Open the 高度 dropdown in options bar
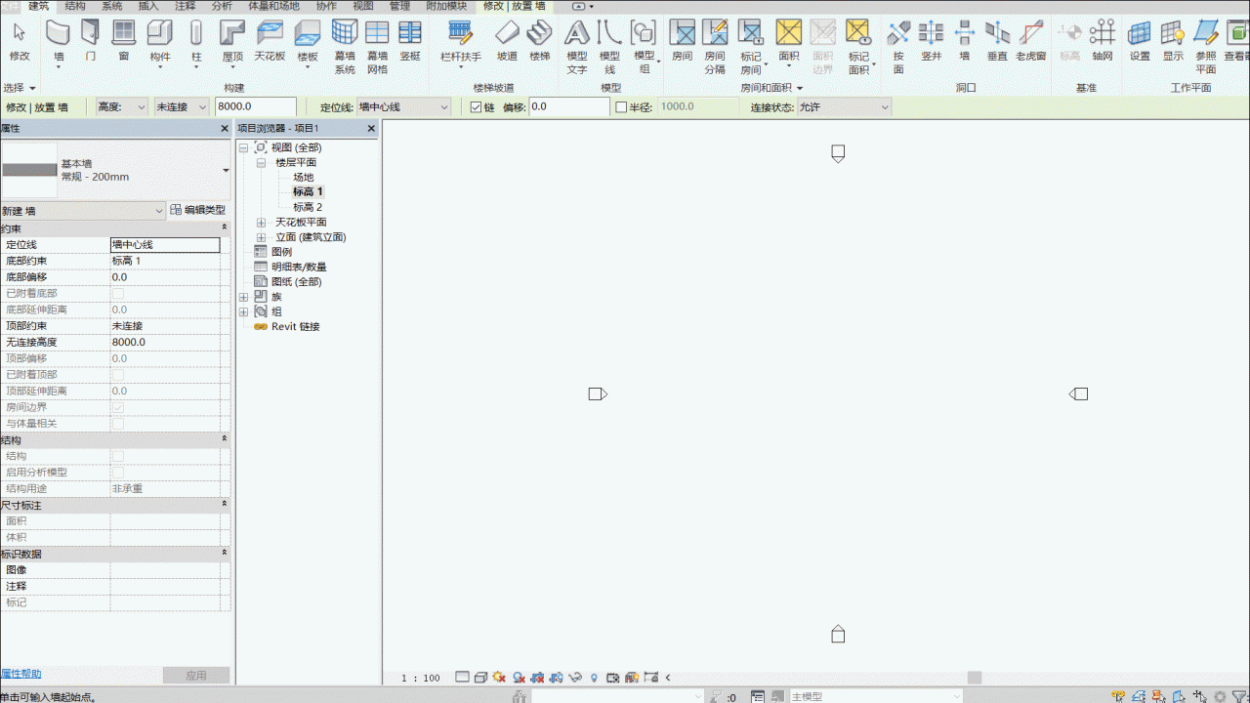Screen dimensions: 1250x703 (121, 106)
